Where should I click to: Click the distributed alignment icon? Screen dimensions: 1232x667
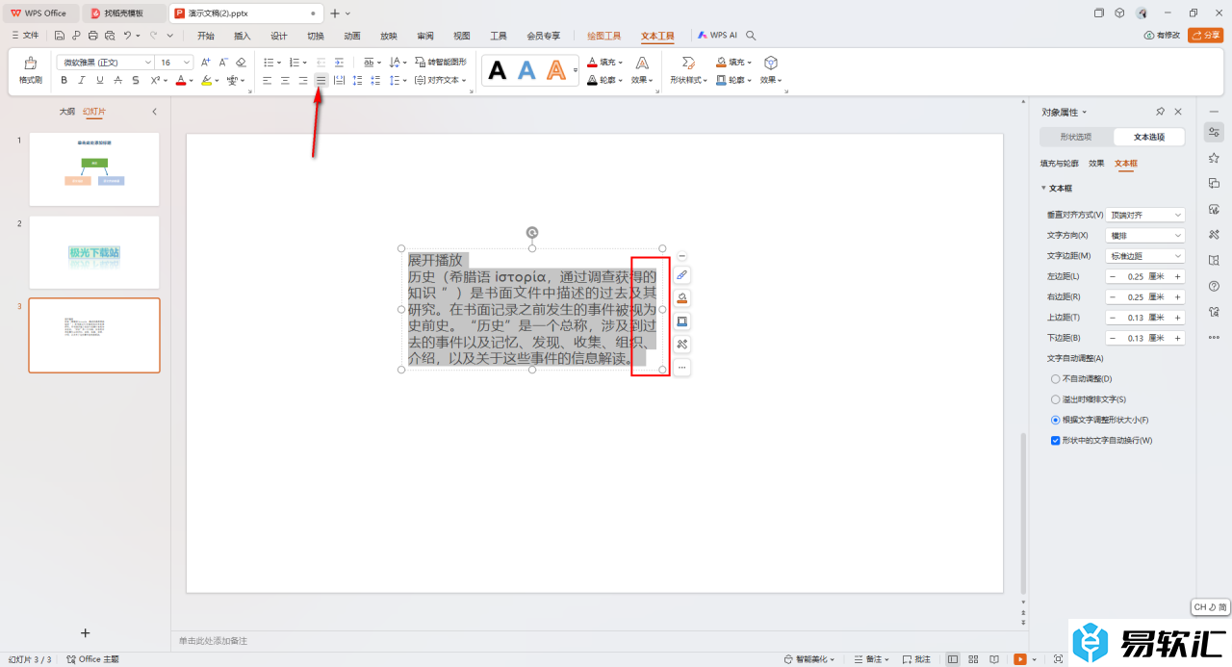pos(339,80)
